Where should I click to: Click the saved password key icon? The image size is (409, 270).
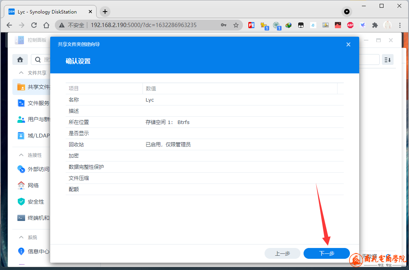tap(224, 25)
